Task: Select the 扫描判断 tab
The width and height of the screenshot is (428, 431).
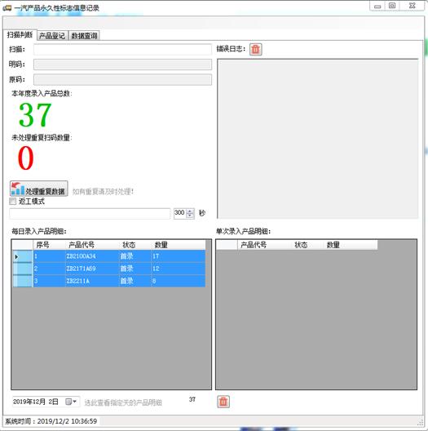Action: pyautogui.click(x=20, y=34)
